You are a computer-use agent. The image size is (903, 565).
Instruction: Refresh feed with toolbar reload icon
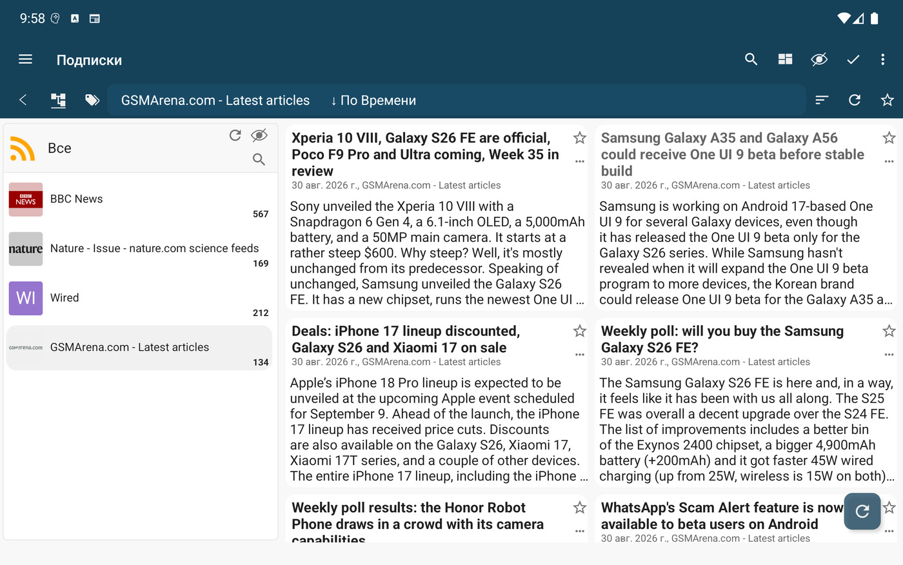point(855,100)
